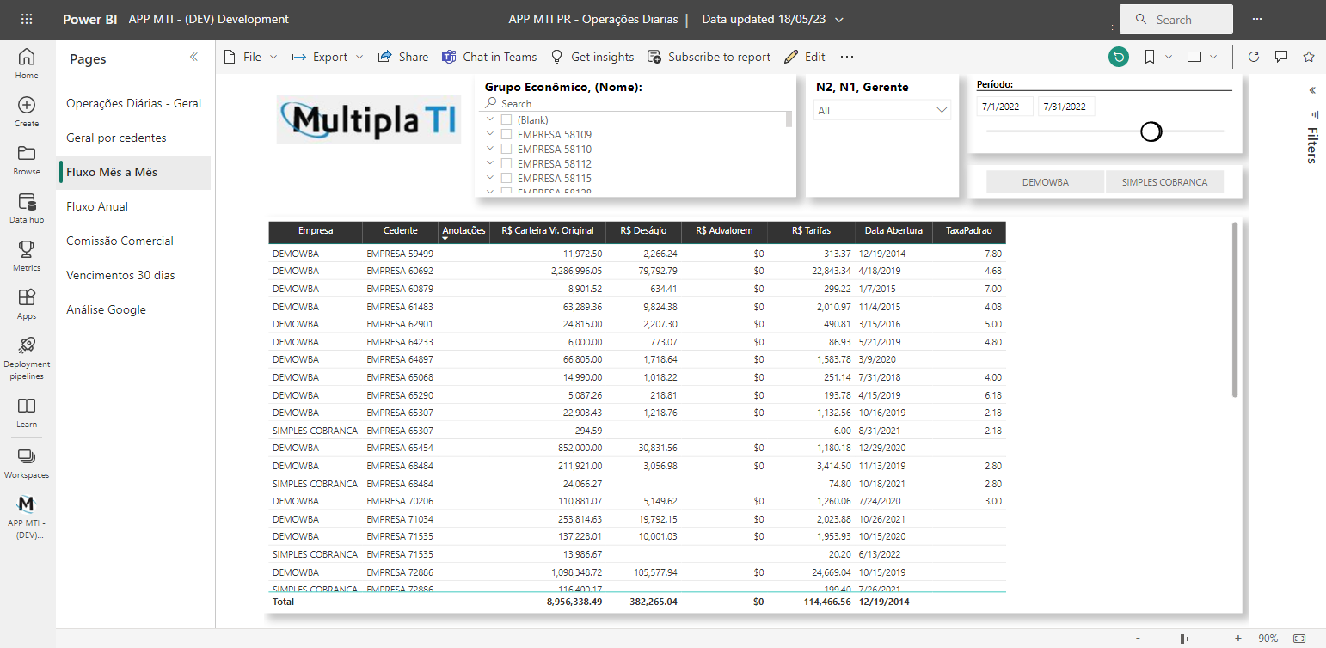Open Data hub in left navigation
The image size is (1326, 648).
coord(27,208)
